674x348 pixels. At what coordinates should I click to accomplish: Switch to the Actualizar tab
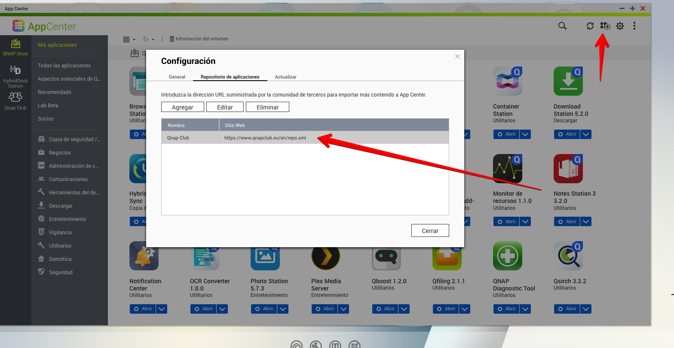click(x=286, y=77)
